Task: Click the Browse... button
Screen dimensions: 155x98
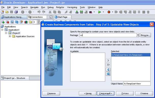Action: [x=146, y=35]
